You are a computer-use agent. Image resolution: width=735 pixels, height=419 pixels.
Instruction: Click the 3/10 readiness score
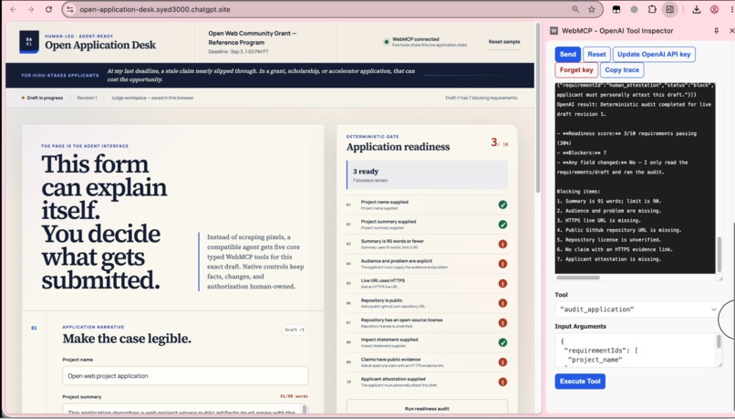[499, 142]
